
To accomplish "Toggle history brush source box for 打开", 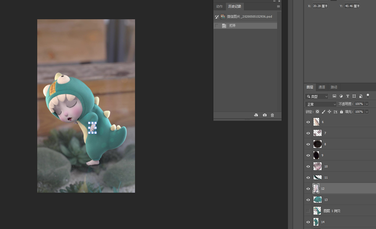I will (x=217, y=26).
